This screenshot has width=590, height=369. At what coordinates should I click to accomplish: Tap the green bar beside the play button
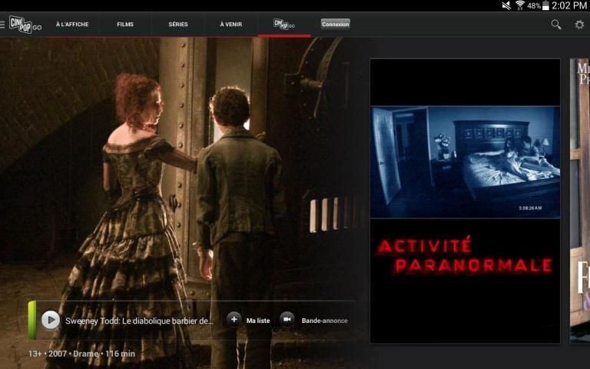pyautogui.click(x=32, y=320)
